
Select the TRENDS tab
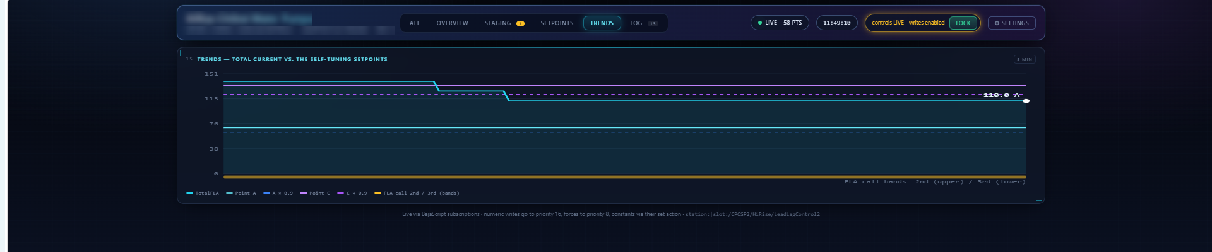click(602, 23)
